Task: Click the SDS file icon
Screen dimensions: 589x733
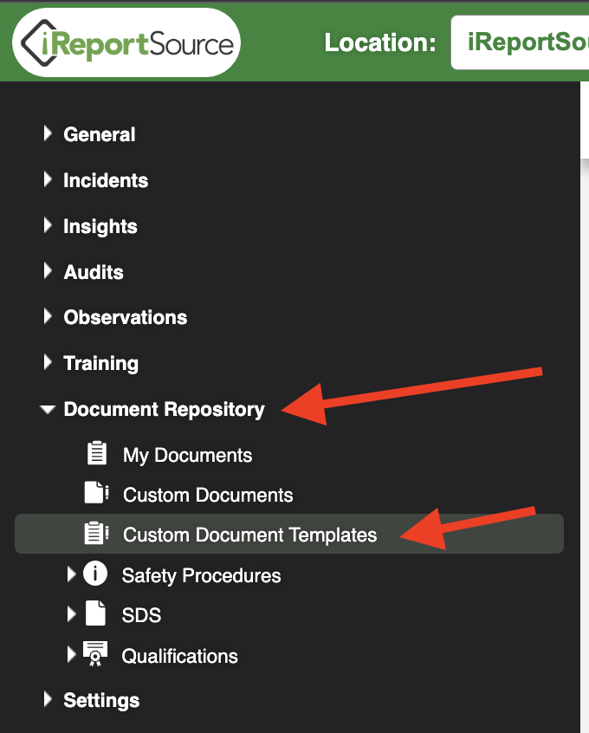Action: pyautogui.click(x=96, y=613)
